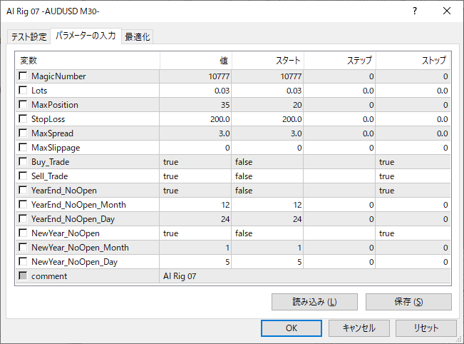The height and width of the screenshot is (344, 464).
Task: Click the 保存 (S) save button
Action: (x=408, y=302)
